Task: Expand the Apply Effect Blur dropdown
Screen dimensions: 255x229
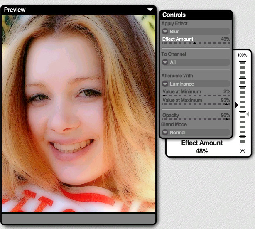Action: [196, 31]
